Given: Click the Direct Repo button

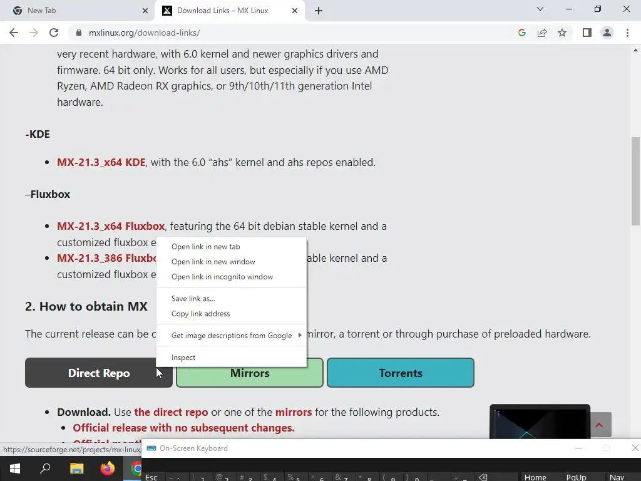Looking at the screenshot, I should pos(98,373).
